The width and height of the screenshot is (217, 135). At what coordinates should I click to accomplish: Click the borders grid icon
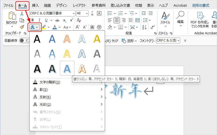121,27
